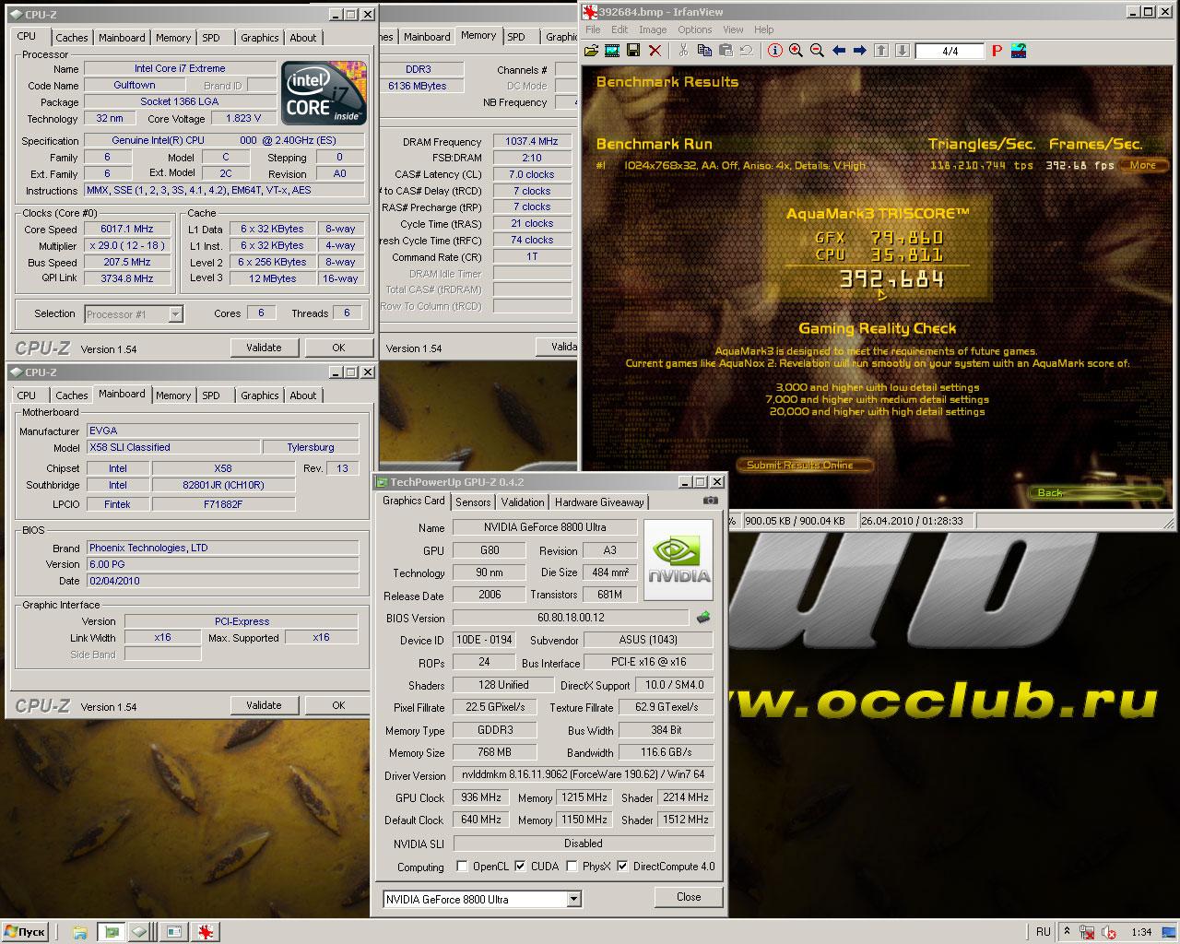
Task: Click the Close button in GPU-Z
Action: click(x=689, y=897)
